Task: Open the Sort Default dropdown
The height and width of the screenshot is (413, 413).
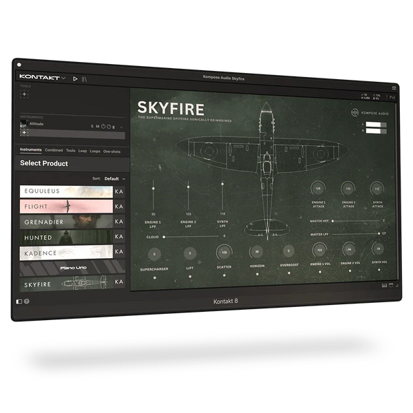Action: [115, 178]
